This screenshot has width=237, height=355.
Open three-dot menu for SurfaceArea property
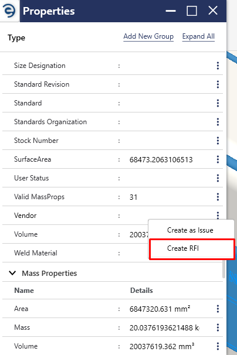tap(218, 159)
